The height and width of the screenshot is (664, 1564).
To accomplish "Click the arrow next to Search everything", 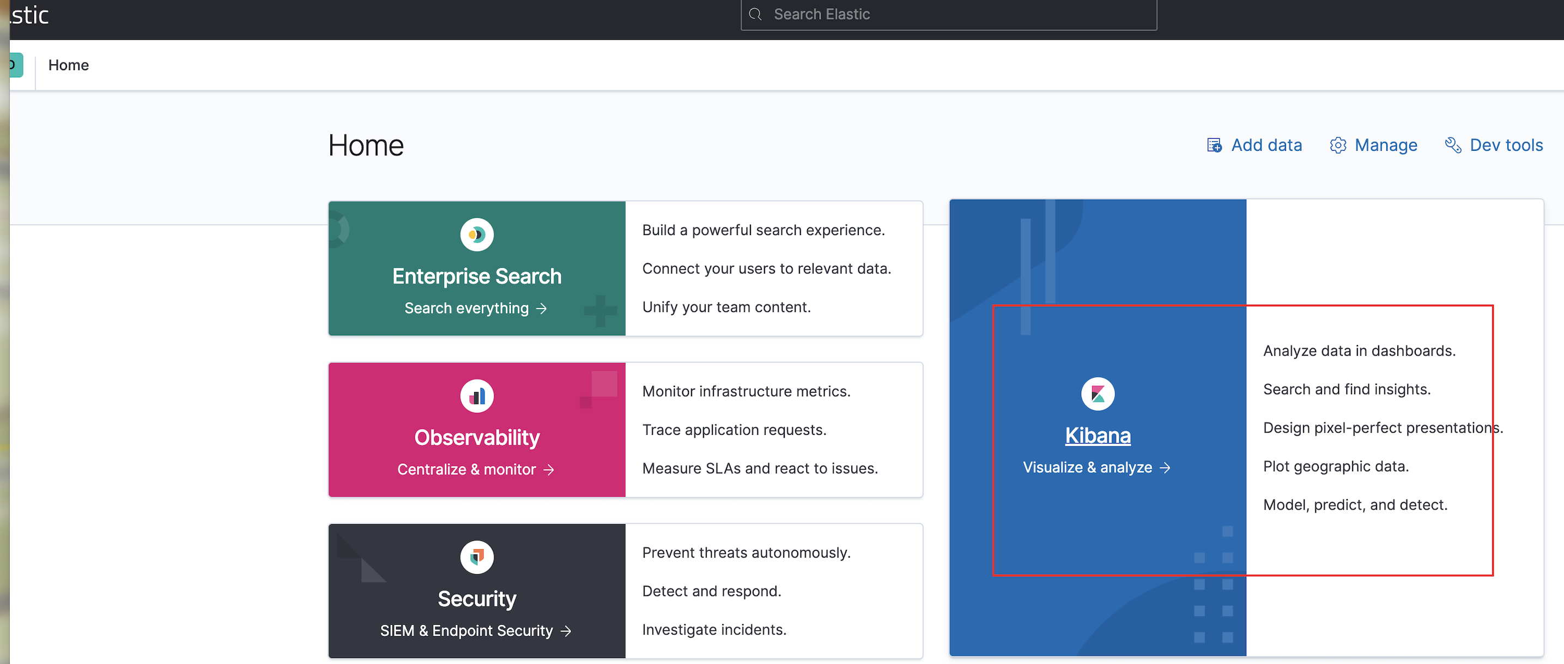I will [542, 309].
